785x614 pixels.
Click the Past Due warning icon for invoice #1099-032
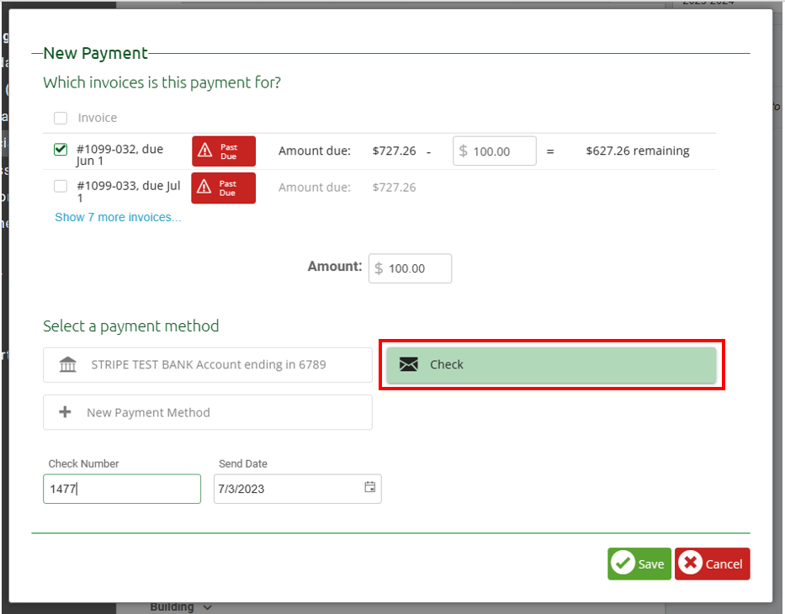[204, 151]
